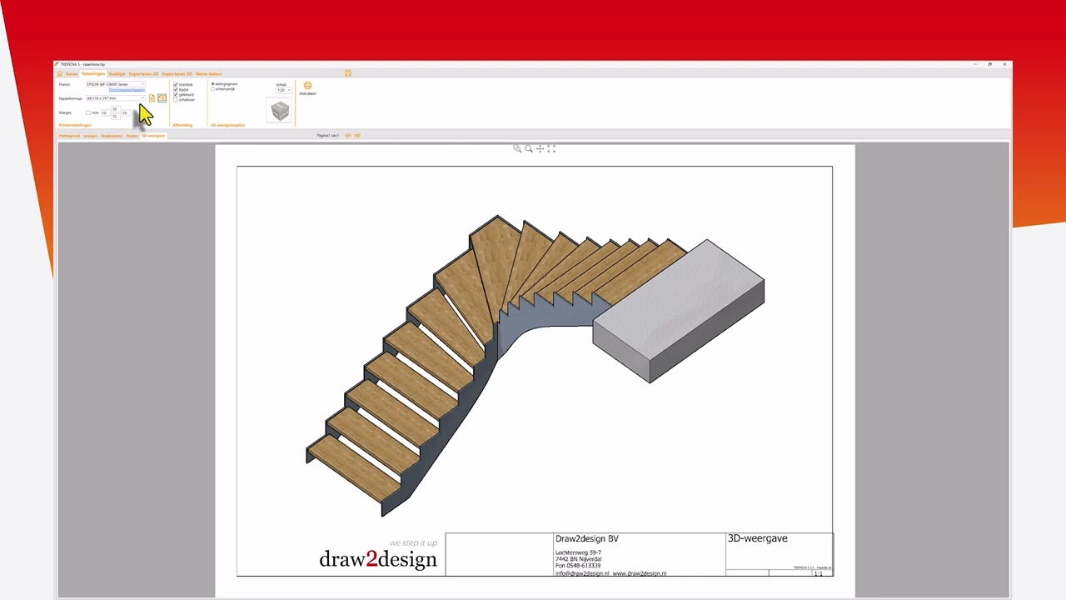Go to previous page arrow
This screenshot has width=1066, height=600.
348,136
